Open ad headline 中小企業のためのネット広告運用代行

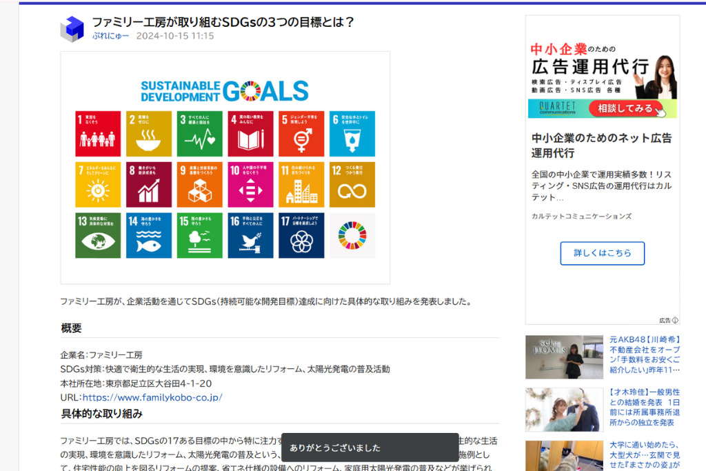click(601, 146)
